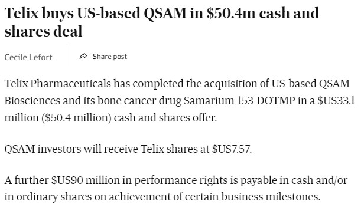
Task: Click the drug name Samarium-153-DOTMP
Action: pyautogui.click(x=239, y=101)
